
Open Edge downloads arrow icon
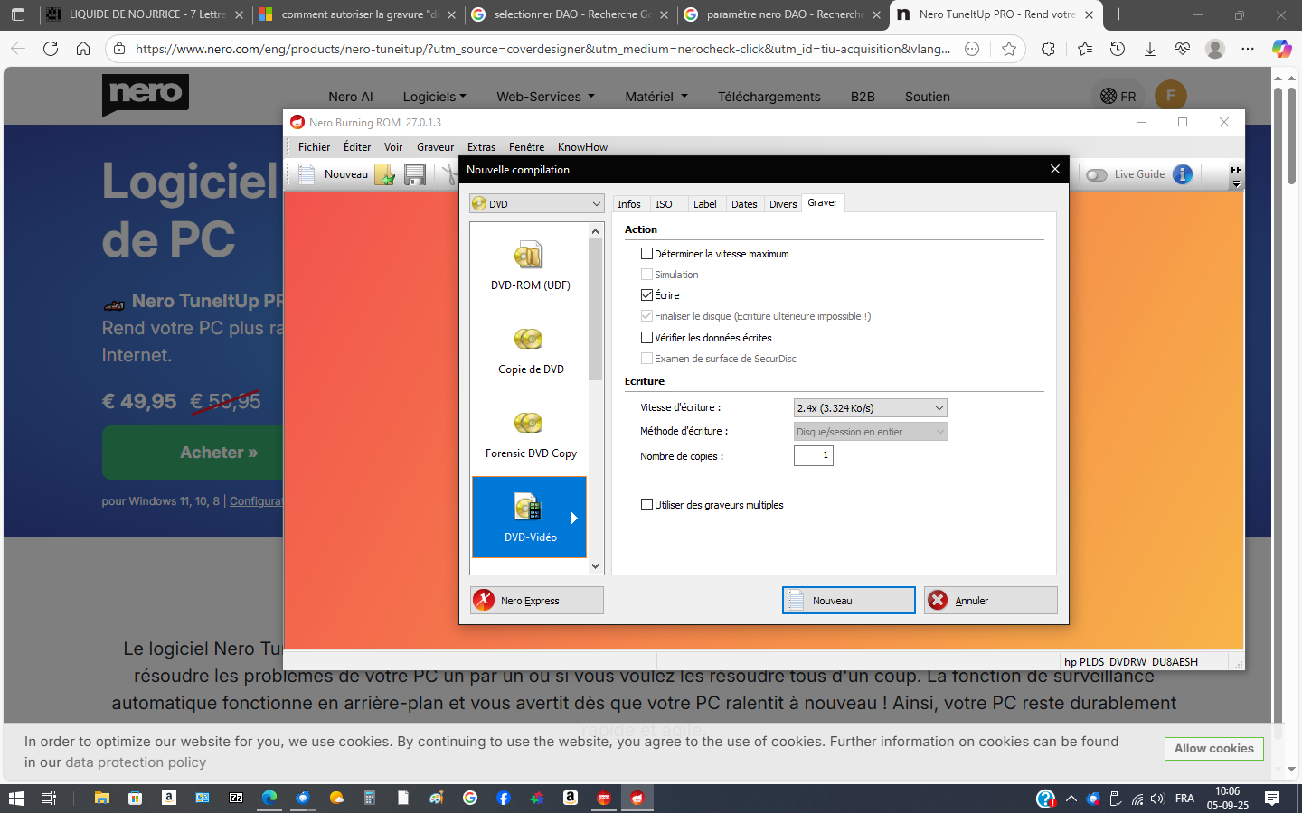(x=1150, y=49)
